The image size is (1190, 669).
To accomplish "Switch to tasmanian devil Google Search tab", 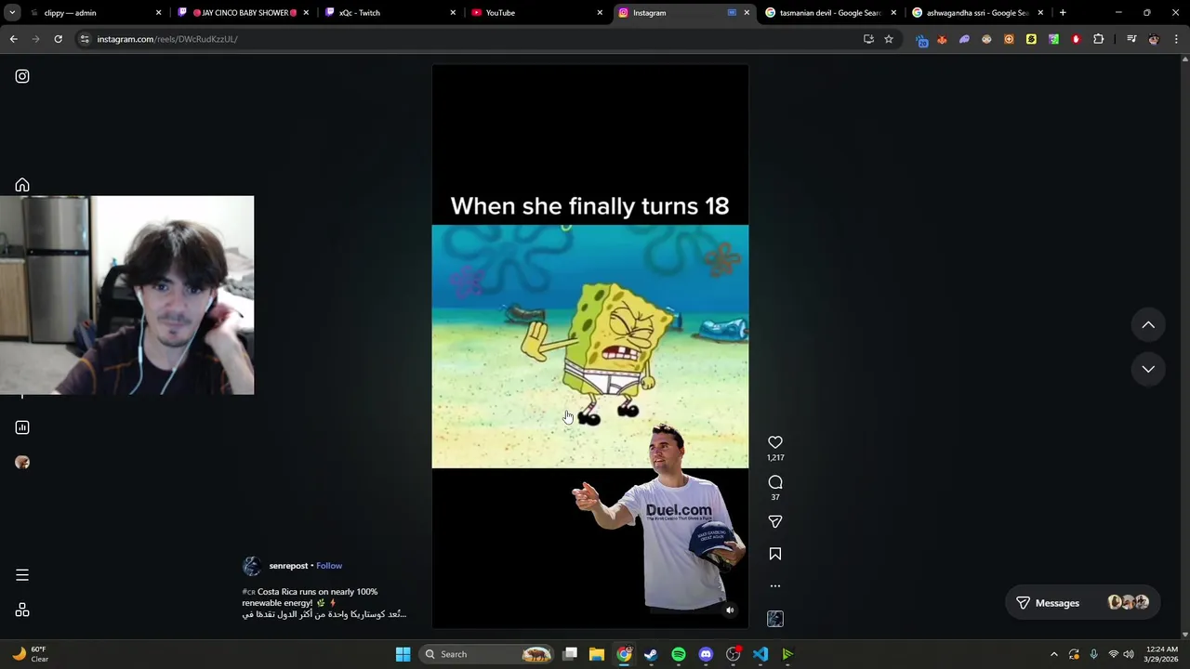I will tap(830, 13).
